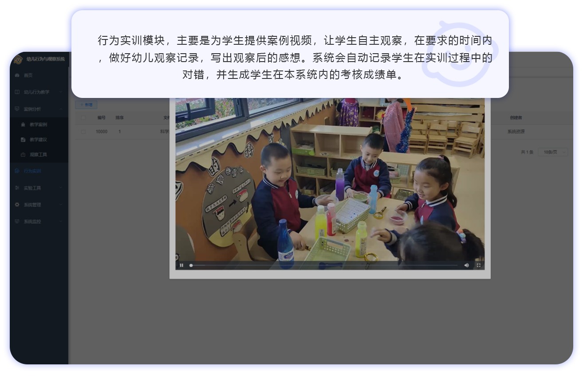Expand the 实验工具 menu chevron
The width and height of the screenshot is (583, 379).
pos(61,188)
